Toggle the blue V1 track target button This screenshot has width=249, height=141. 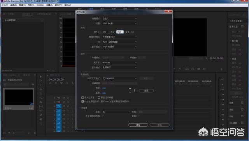[59, 106]
